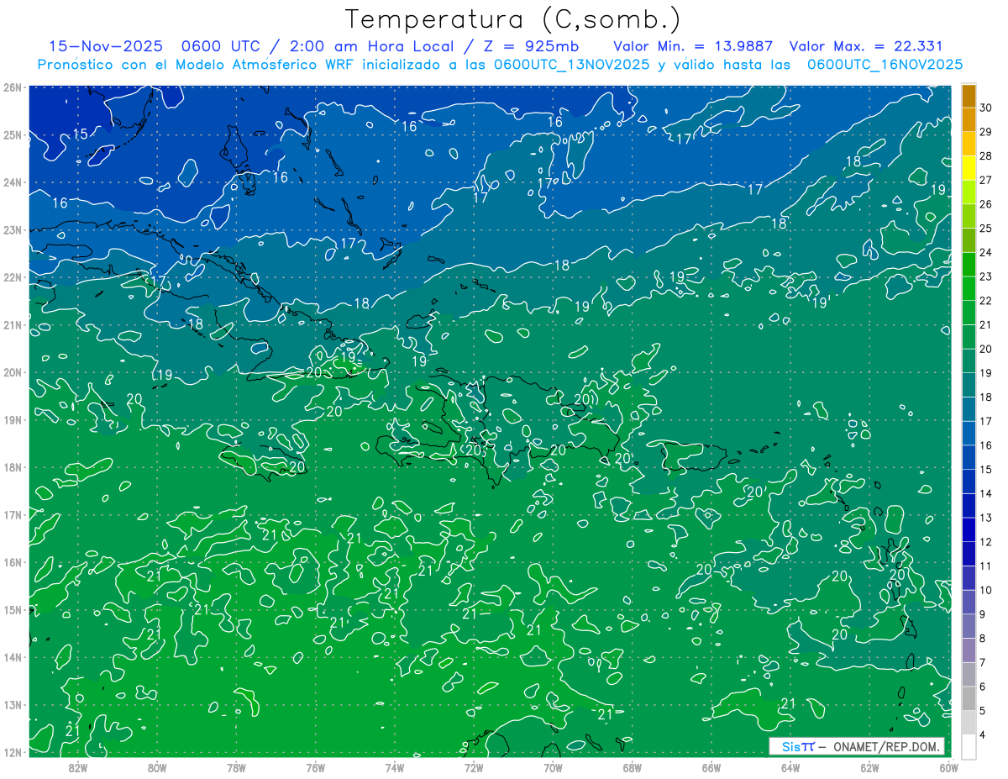The image size is (1008, 779).
Task: Click the '7' label on the color scale
Action: 983,663
